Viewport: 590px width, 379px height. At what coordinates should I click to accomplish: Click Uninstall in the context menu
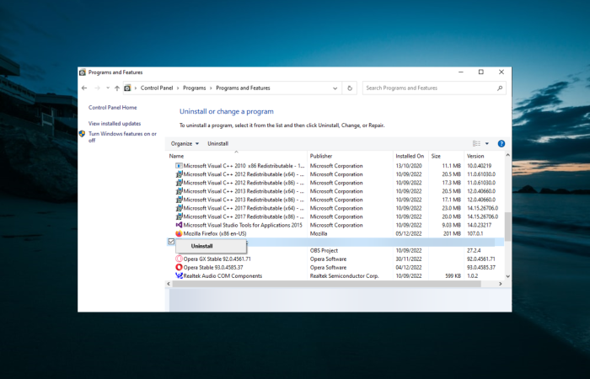[201, 246]
